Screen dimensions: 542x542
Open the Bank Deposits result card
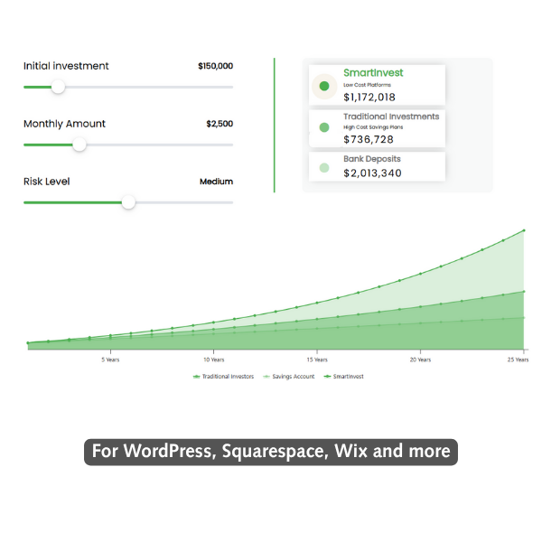[377, 166]
